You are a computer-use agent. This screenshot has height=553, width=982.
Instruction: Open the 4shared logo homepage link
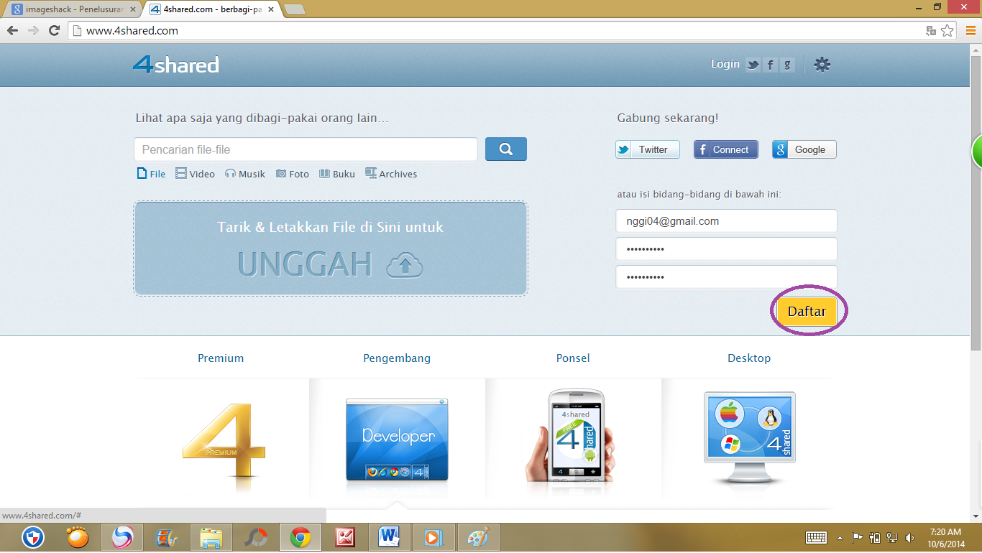pyautogui.click(x=176, y=65)
